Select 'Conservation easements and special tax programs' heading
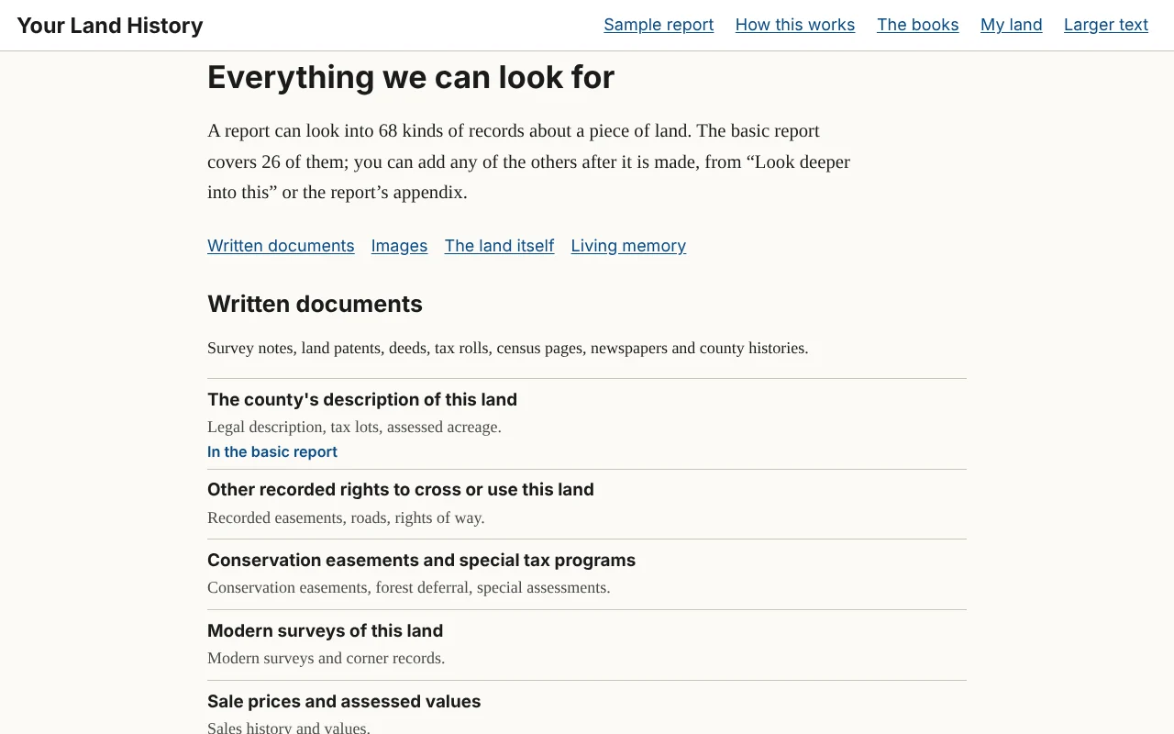 tap(421, 560)
